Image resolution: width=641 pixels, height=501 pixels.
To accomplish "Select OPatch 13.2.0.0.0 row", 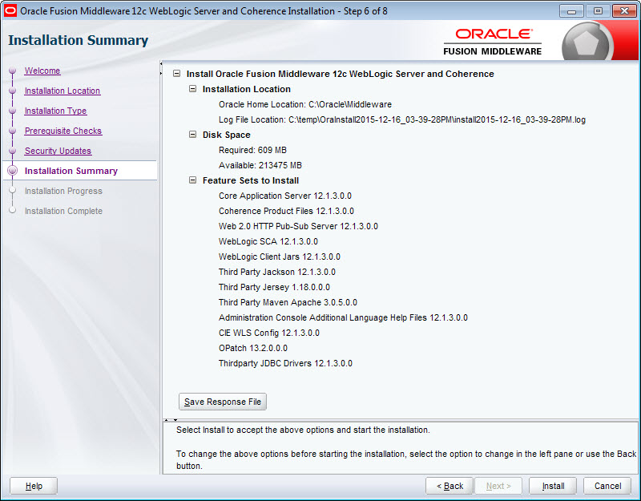I will pyautogui.click(x=253, y=348).
